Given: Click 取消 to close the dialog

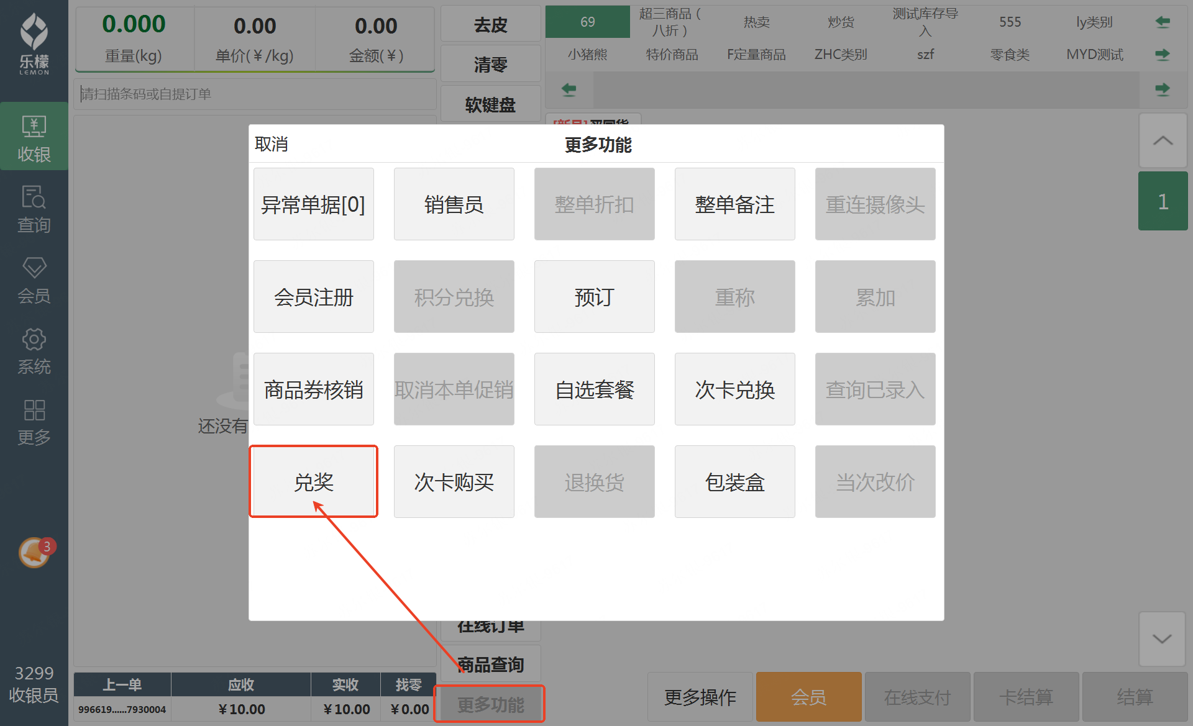Looking at the screenshot, I should (x=272, y=144).
